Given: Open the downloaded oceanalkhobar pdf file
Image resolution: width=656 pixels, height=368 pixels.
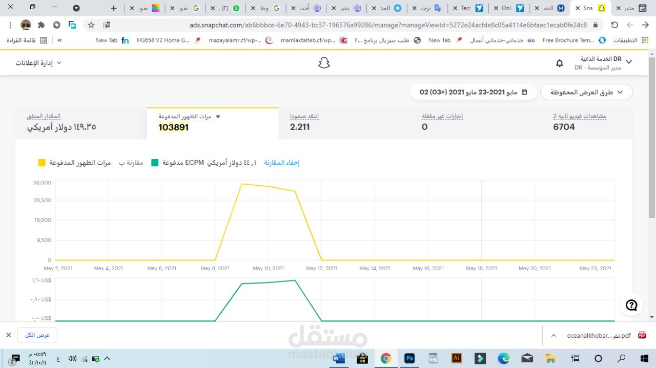Looking at the screenshot, I should [598, 335].
